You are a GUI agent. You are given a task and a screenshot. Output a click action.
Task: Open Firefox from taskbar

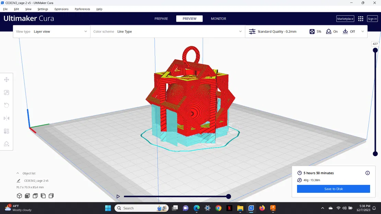click(262, 208)
